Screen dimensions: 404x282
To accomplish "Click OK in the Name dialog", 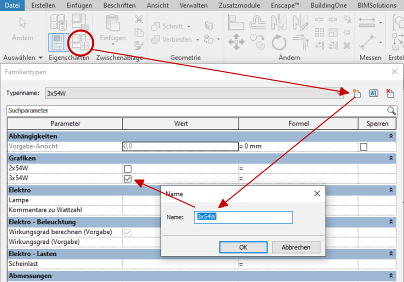I will pyautogui.click(x=243, y=247).
